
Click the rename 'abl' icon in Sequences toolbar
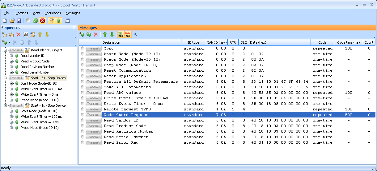(26, 34)
